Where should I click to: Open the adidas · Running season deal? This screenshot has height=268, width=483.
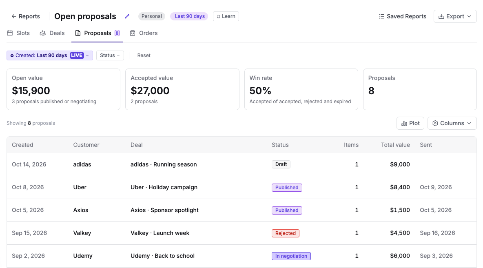pyautogui.click(x=164, y=164)
